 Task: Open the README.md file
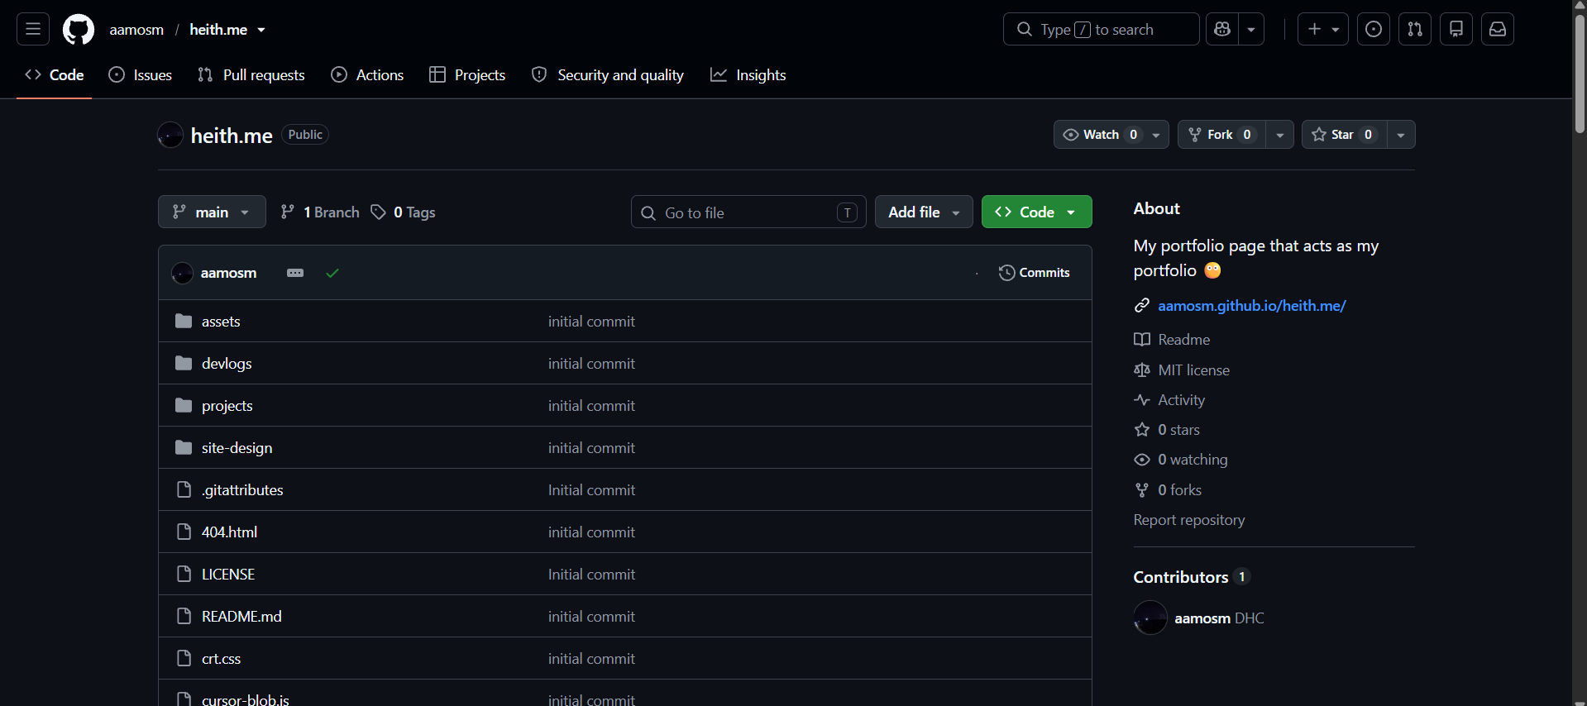coord(241,616)
